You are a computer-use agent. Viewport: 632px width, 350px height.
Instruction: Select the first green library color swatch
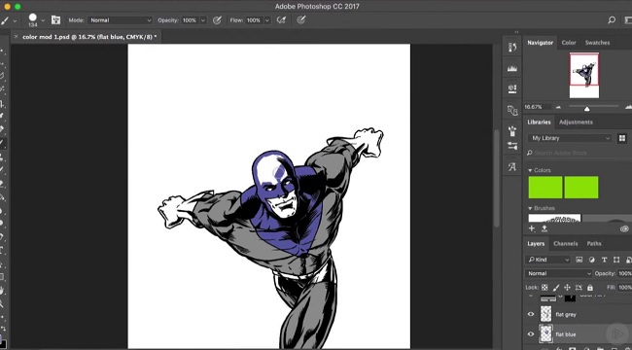point(545,187)
